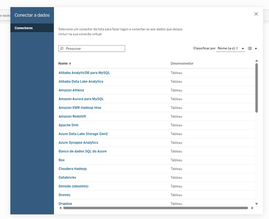Click the scroll up arrow

tap(257, 61)
